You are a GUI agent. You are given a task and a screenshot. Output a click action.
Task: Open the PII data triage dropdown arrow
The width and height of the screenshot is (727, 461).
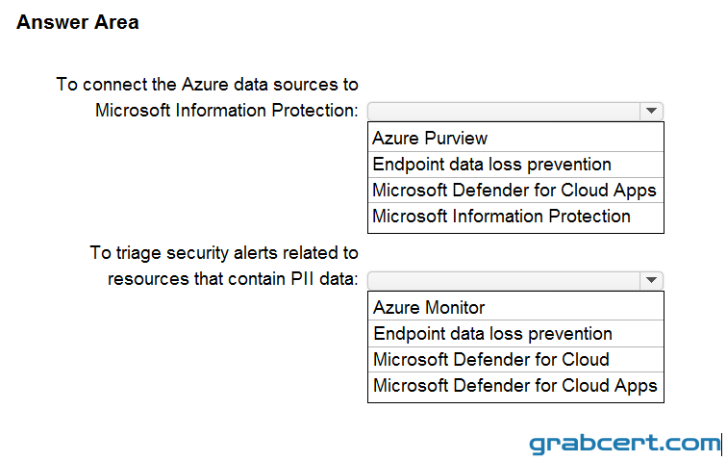pyautogui.click(x=651, y=280)
